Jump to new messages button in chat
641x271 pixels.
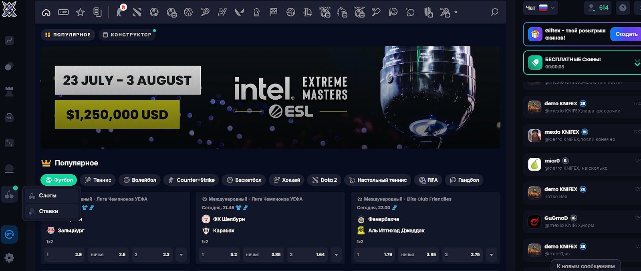tap(585, 266)
